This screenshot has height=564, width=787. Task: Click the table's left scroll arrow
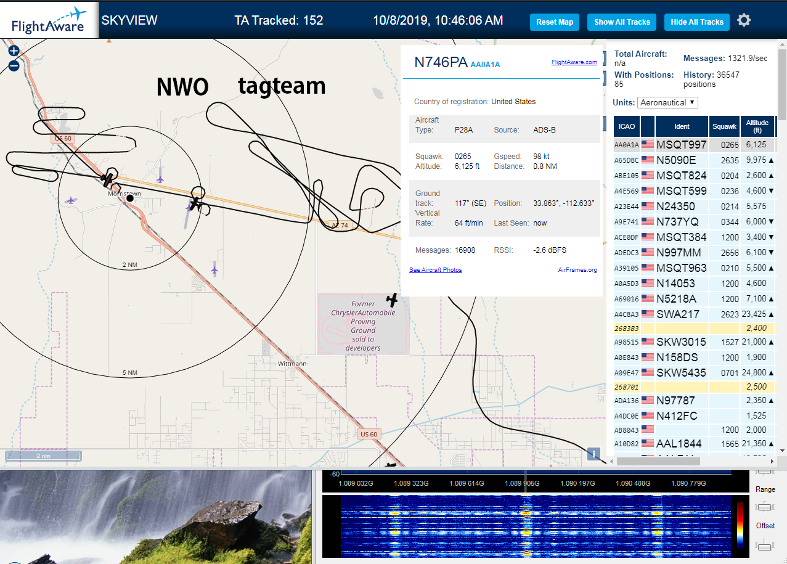(x=612, y=461)
